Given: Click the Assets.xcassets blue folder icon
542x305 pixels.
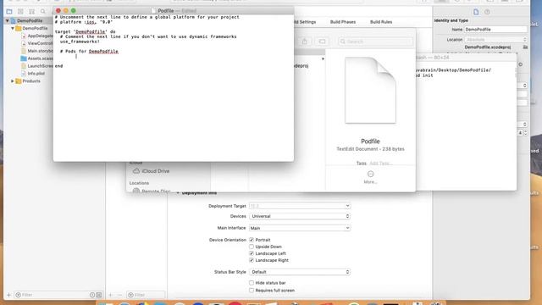Looking at the screenshot, I should point(24,58).
